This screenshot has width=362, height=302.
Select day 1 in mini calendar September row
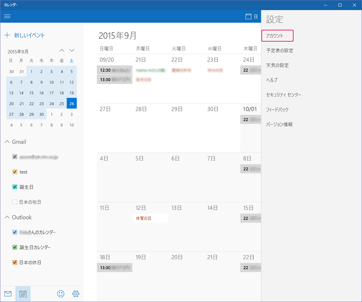pos(31,72)
